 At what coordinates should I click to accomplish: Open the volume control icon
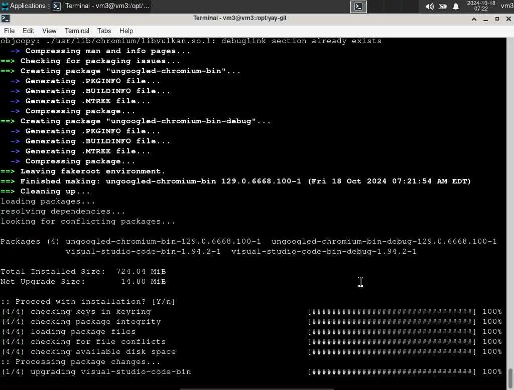[429, 7]
